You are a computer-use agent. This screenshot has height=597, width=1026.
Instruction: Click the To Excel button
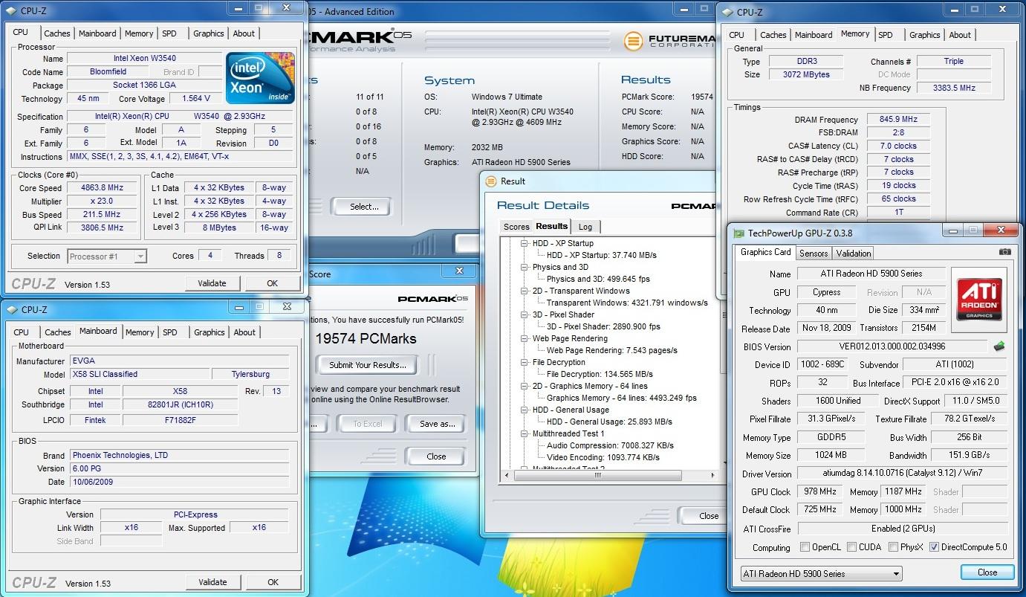pyautogui.click(x=367, y=424)
